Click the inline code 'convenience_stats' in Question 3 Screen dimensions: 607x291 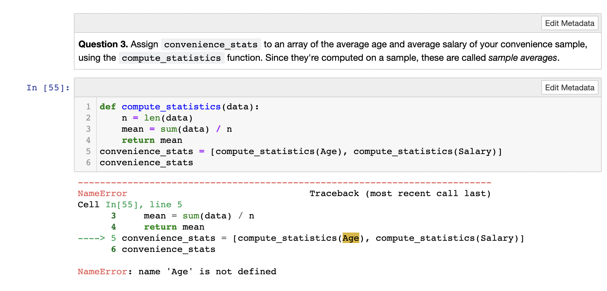(x=211, y=44)
